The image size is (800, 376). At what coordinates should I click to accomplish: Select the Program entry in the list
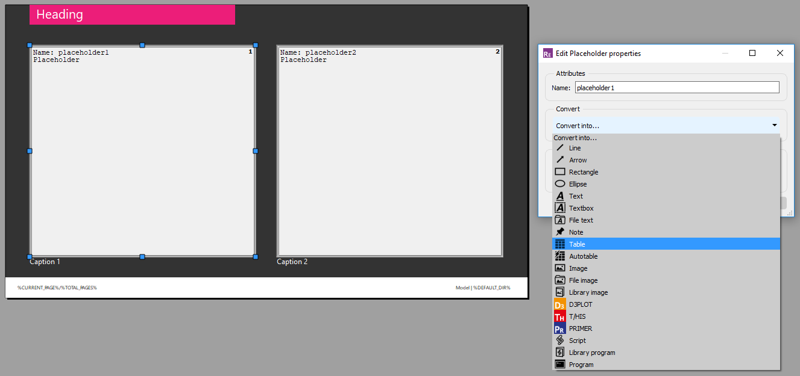pyautogui.click(x=666, y=365)
